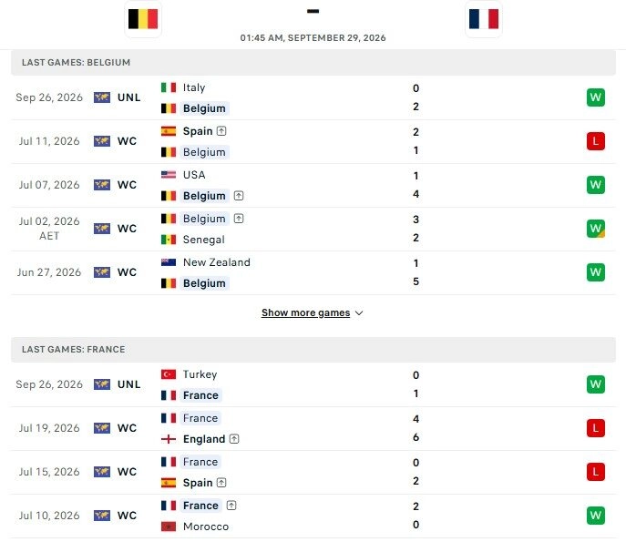Click the WC competition icon on the Jun 27 row
Viewport: 626px width, 542px height.
click(102, 272)
